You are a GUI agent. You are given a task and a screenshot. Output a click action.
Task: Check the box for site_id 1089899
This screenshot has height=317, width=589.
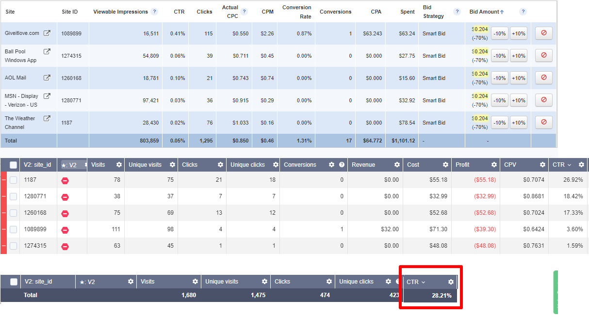click(x=14, y=229)
